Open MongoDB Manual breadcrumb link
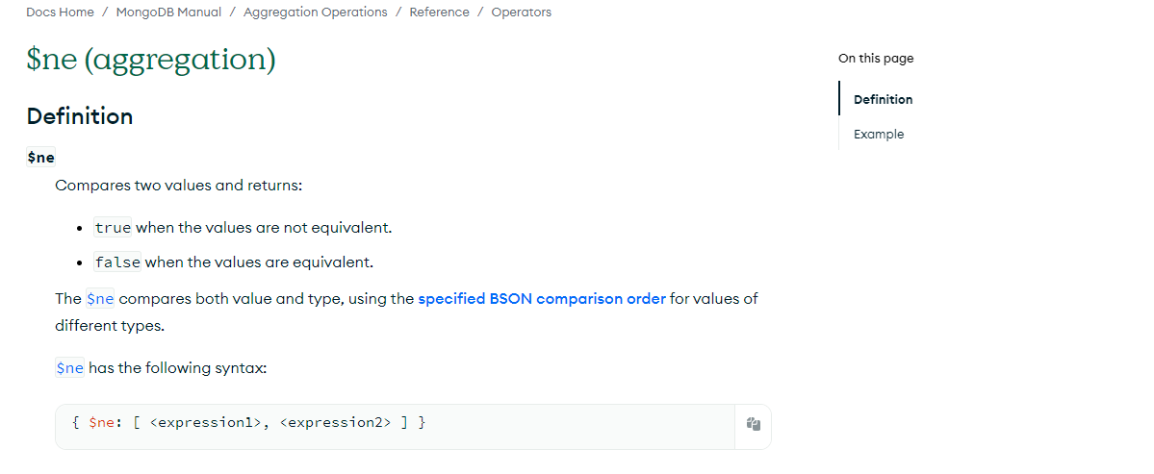Image resolution: width=1154 pixels, height=474 pixels. [x=168, y=12]
